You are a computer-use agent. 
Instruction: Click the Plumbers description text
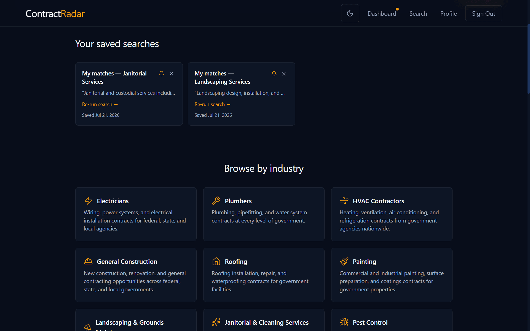259,216
